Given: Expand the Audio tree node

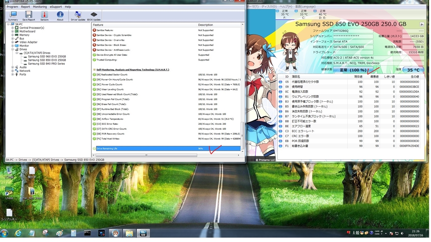Looking at the screenshot, I should tap(12, 67).
